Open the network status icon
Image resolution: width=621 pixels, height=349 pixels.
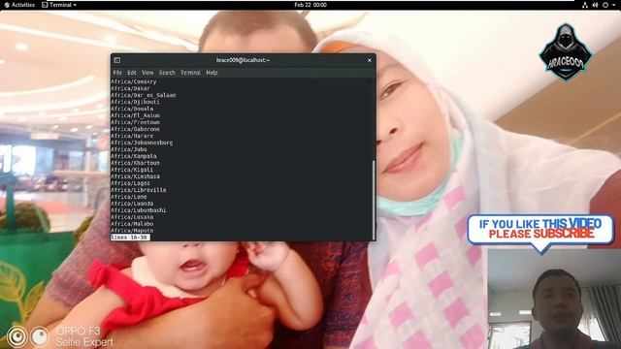pyautogui.click(x=584, y=5)
